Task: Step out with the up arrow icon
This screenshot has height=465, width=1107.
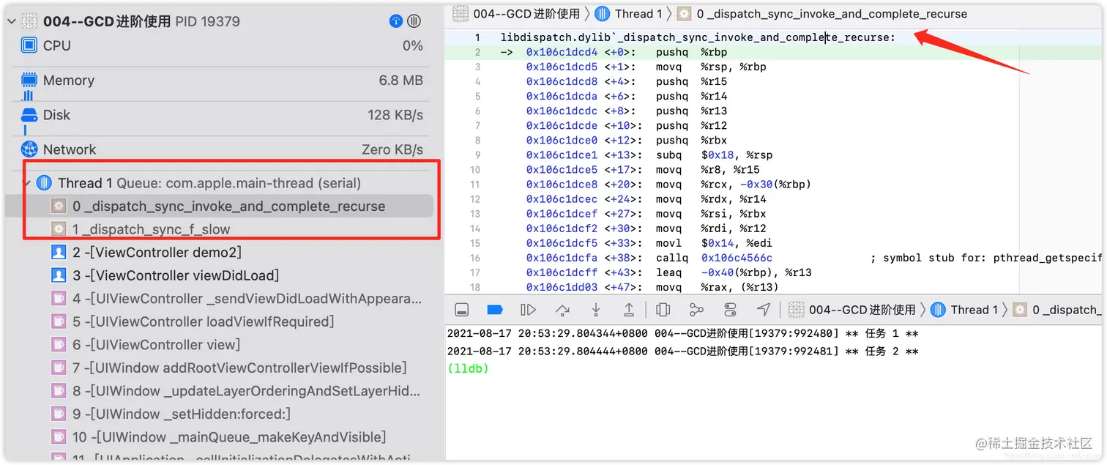Action: point(629,310)
